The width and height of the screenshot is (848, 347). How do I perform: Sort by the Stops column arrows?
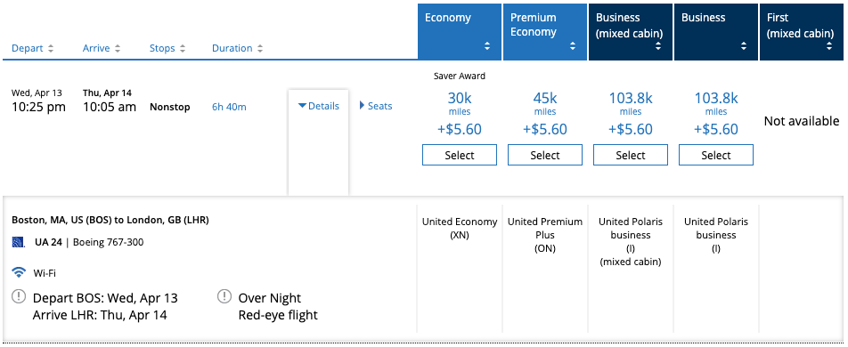tap(183, 48)
